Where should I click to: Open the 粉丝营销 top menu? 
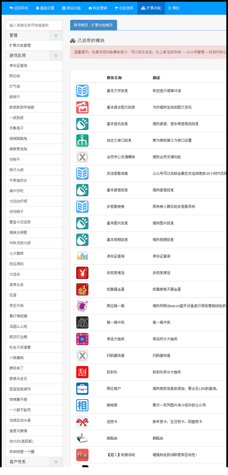point(98,8)
